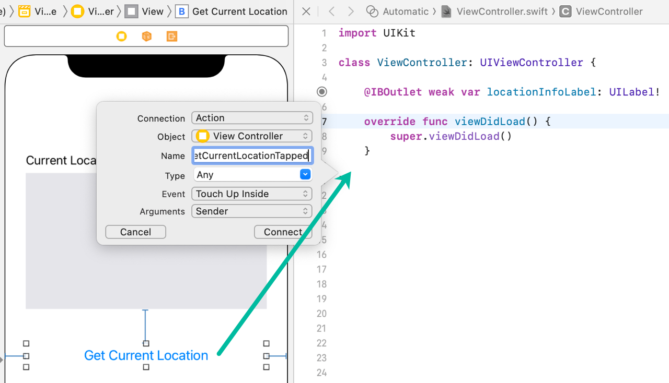
Task: Click the Vi...er view controller breadcrumb
Action: [93, 11]
